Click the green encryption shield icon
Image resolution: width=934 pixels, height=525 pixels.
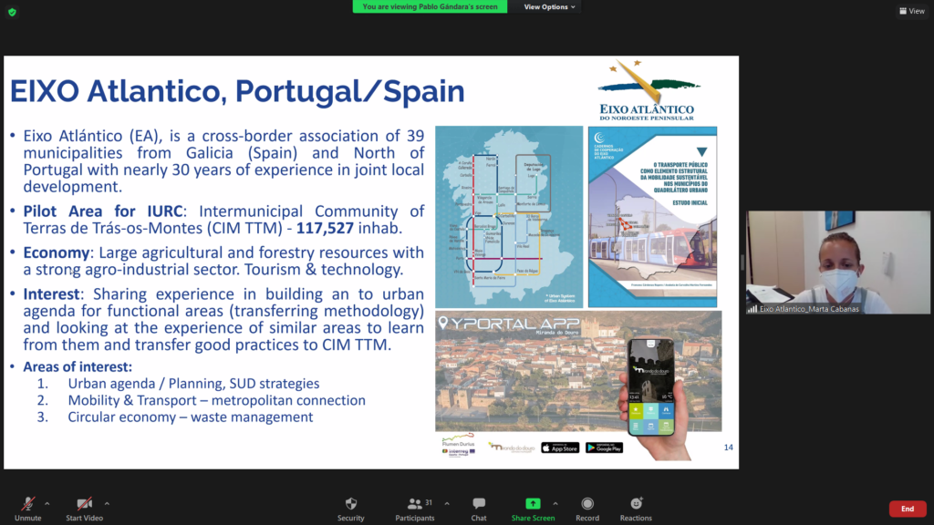coord(12,12)
